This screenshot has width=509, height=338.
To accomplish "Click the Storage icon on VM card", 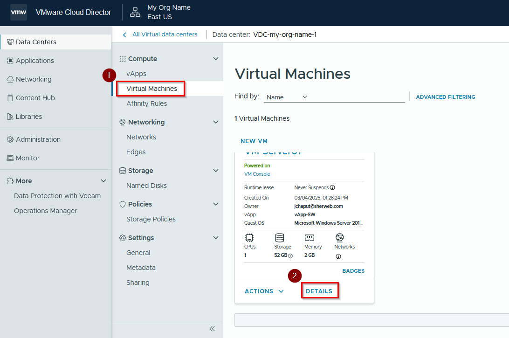I will (280, 238).
